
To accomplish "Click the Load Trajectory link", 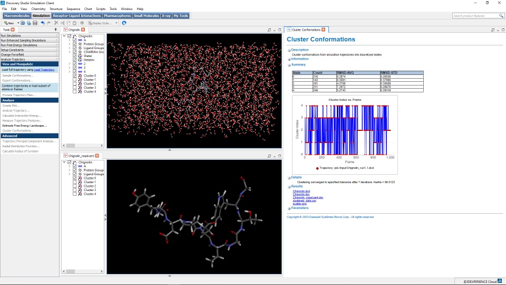I will point(44,70).
